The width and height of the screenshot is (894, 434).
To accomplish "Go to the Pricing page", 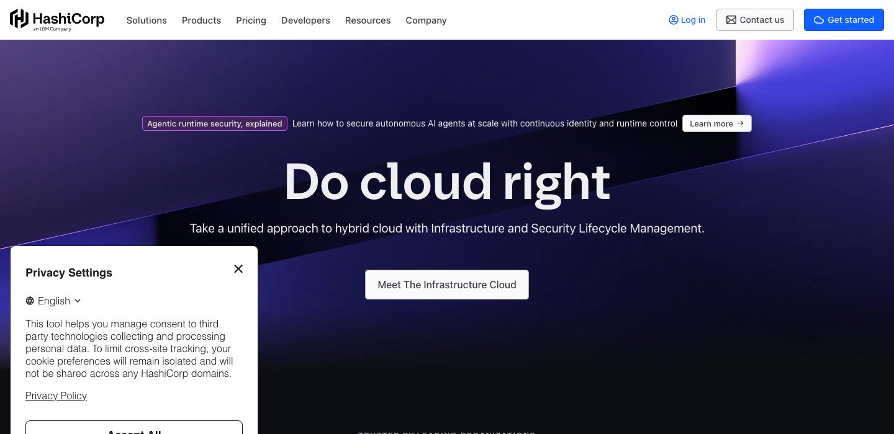I will pos(251,20).
